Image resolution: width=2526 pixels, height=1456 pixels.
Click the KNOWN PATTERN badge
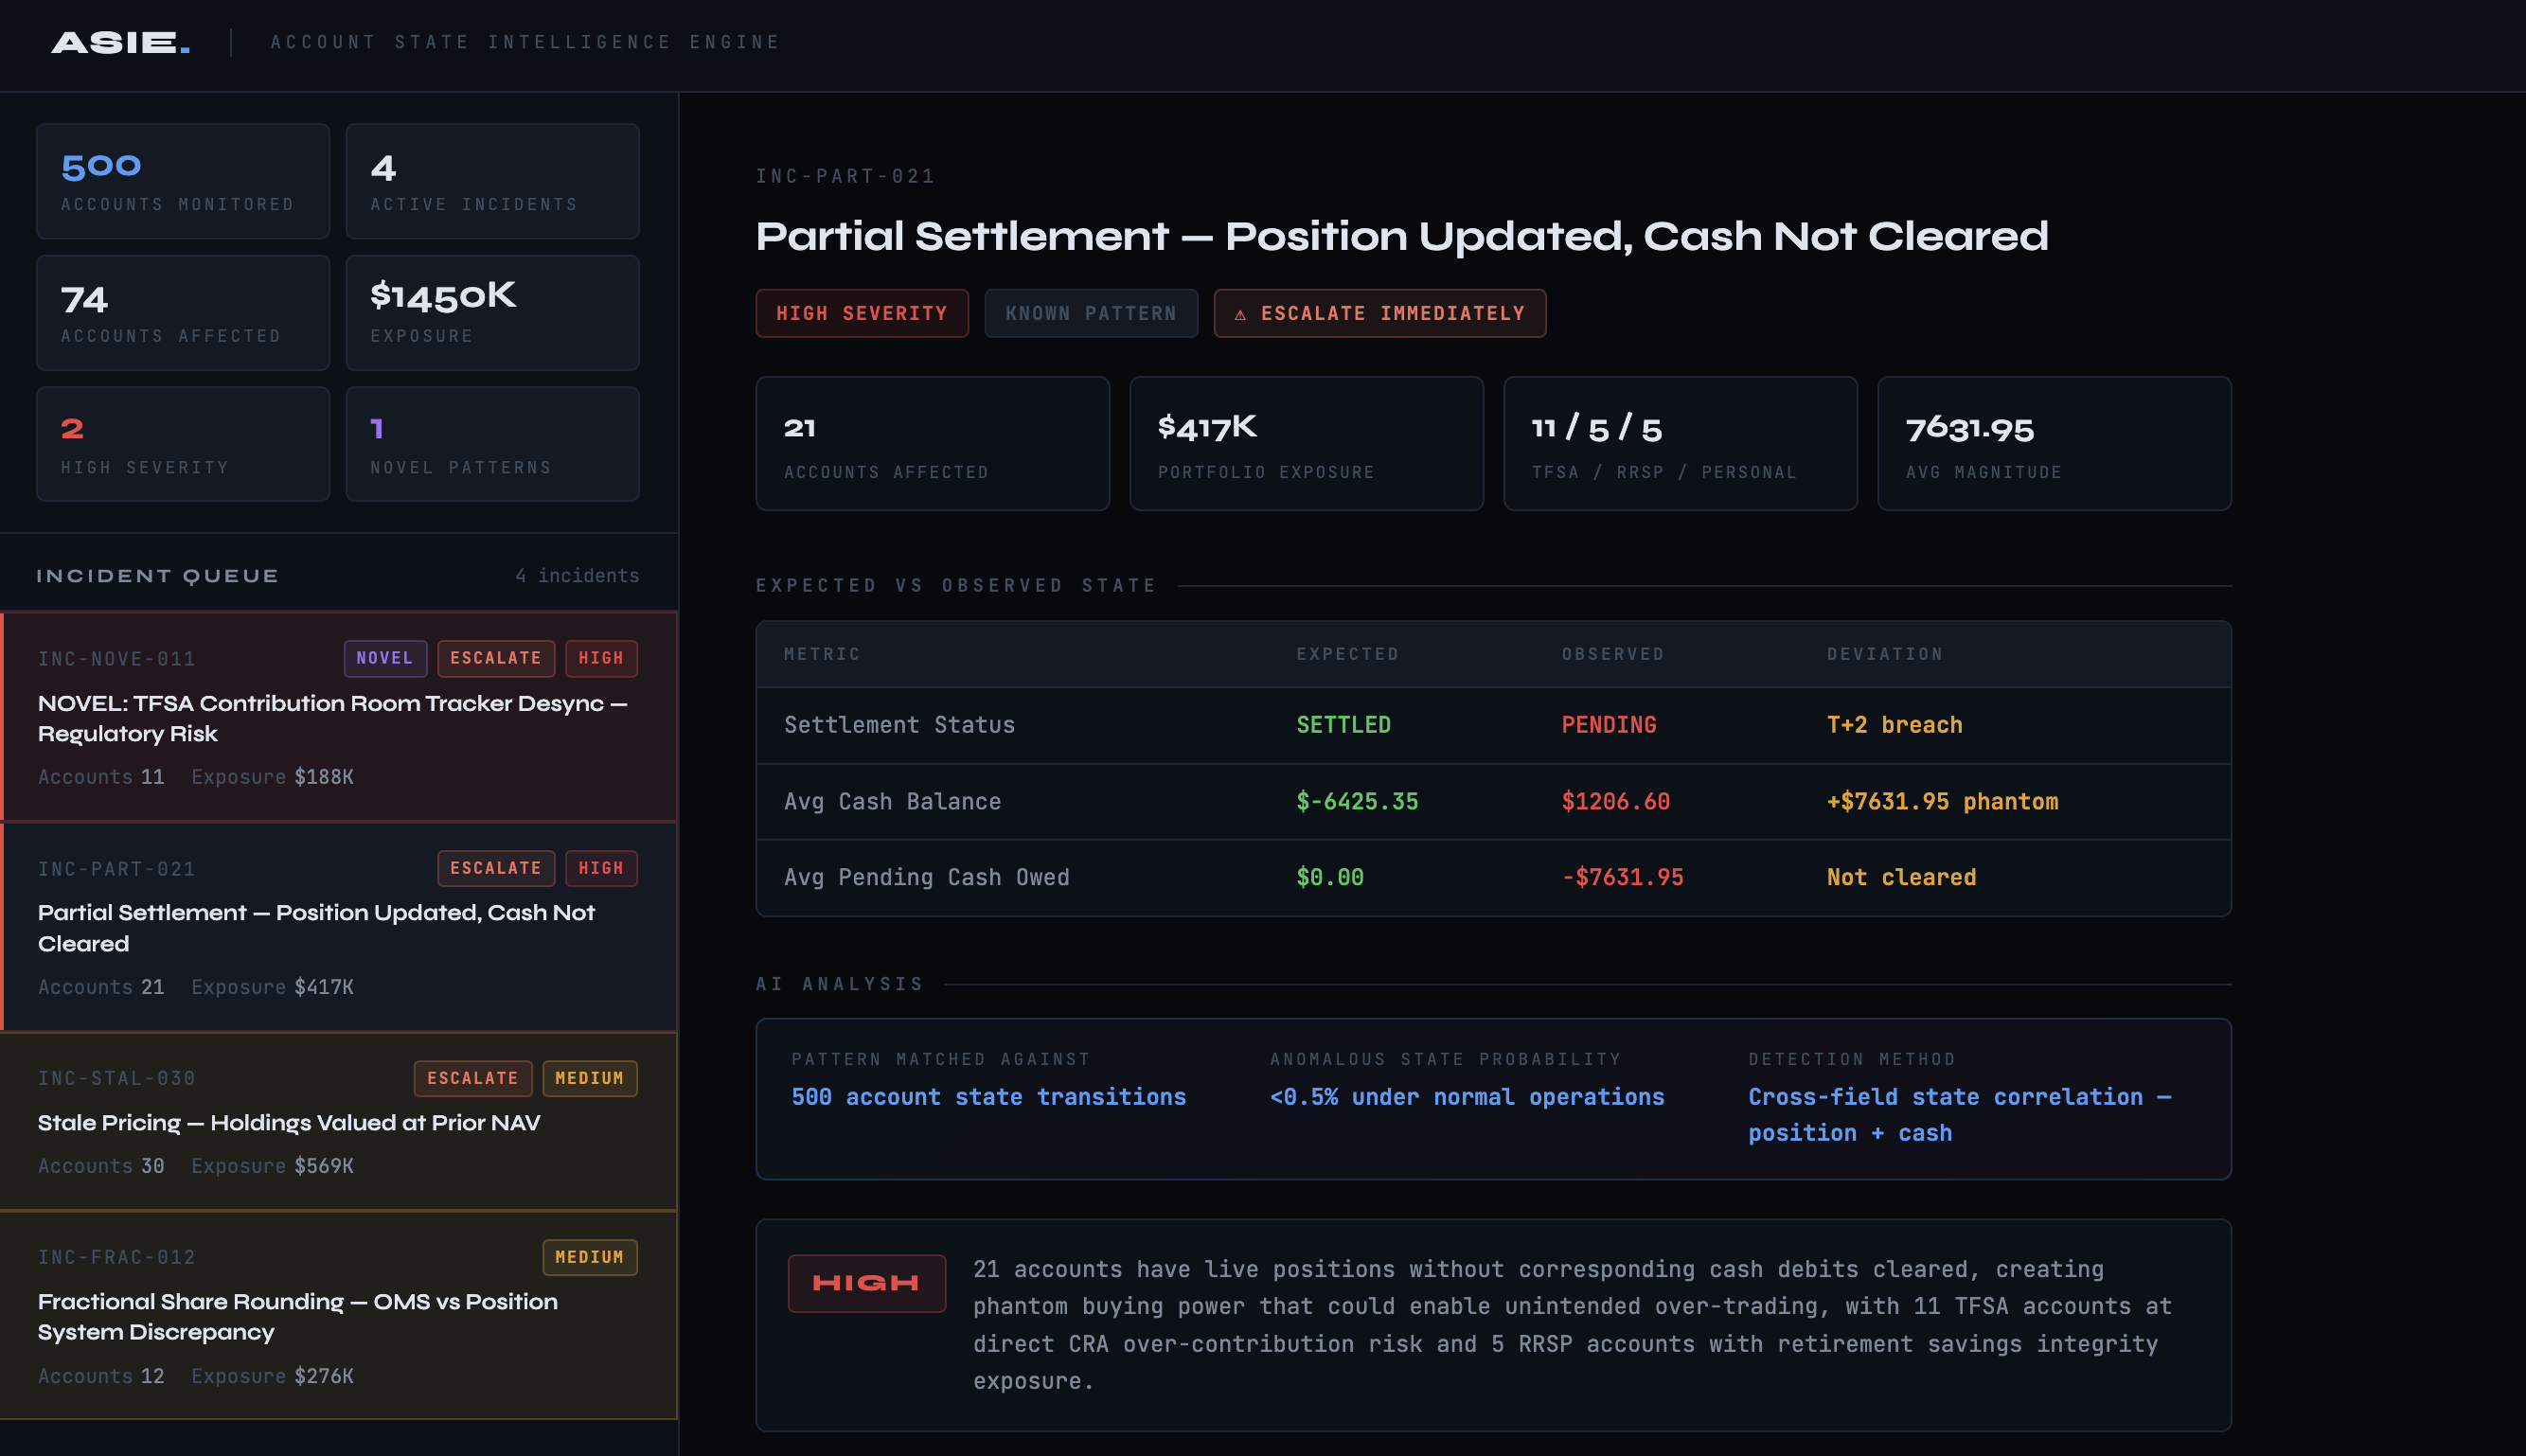click(1090, 314)
